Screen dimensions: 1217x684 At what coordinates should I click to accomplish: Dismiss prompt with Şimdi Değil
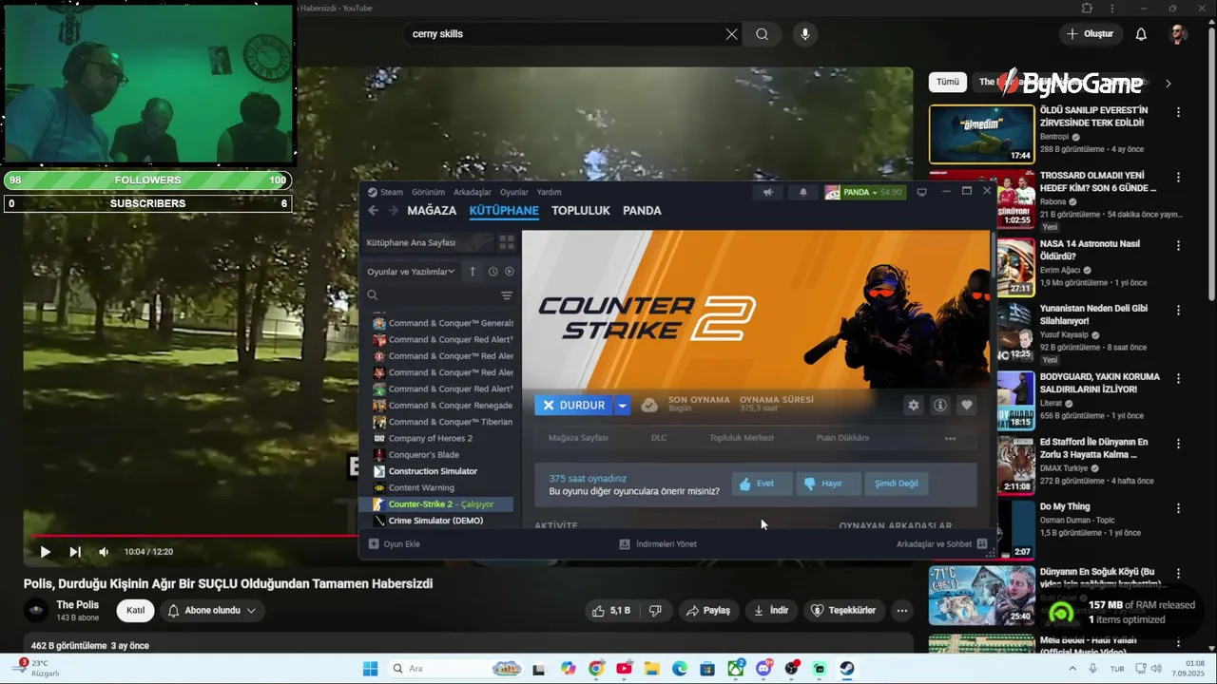(x=897, y=484)
